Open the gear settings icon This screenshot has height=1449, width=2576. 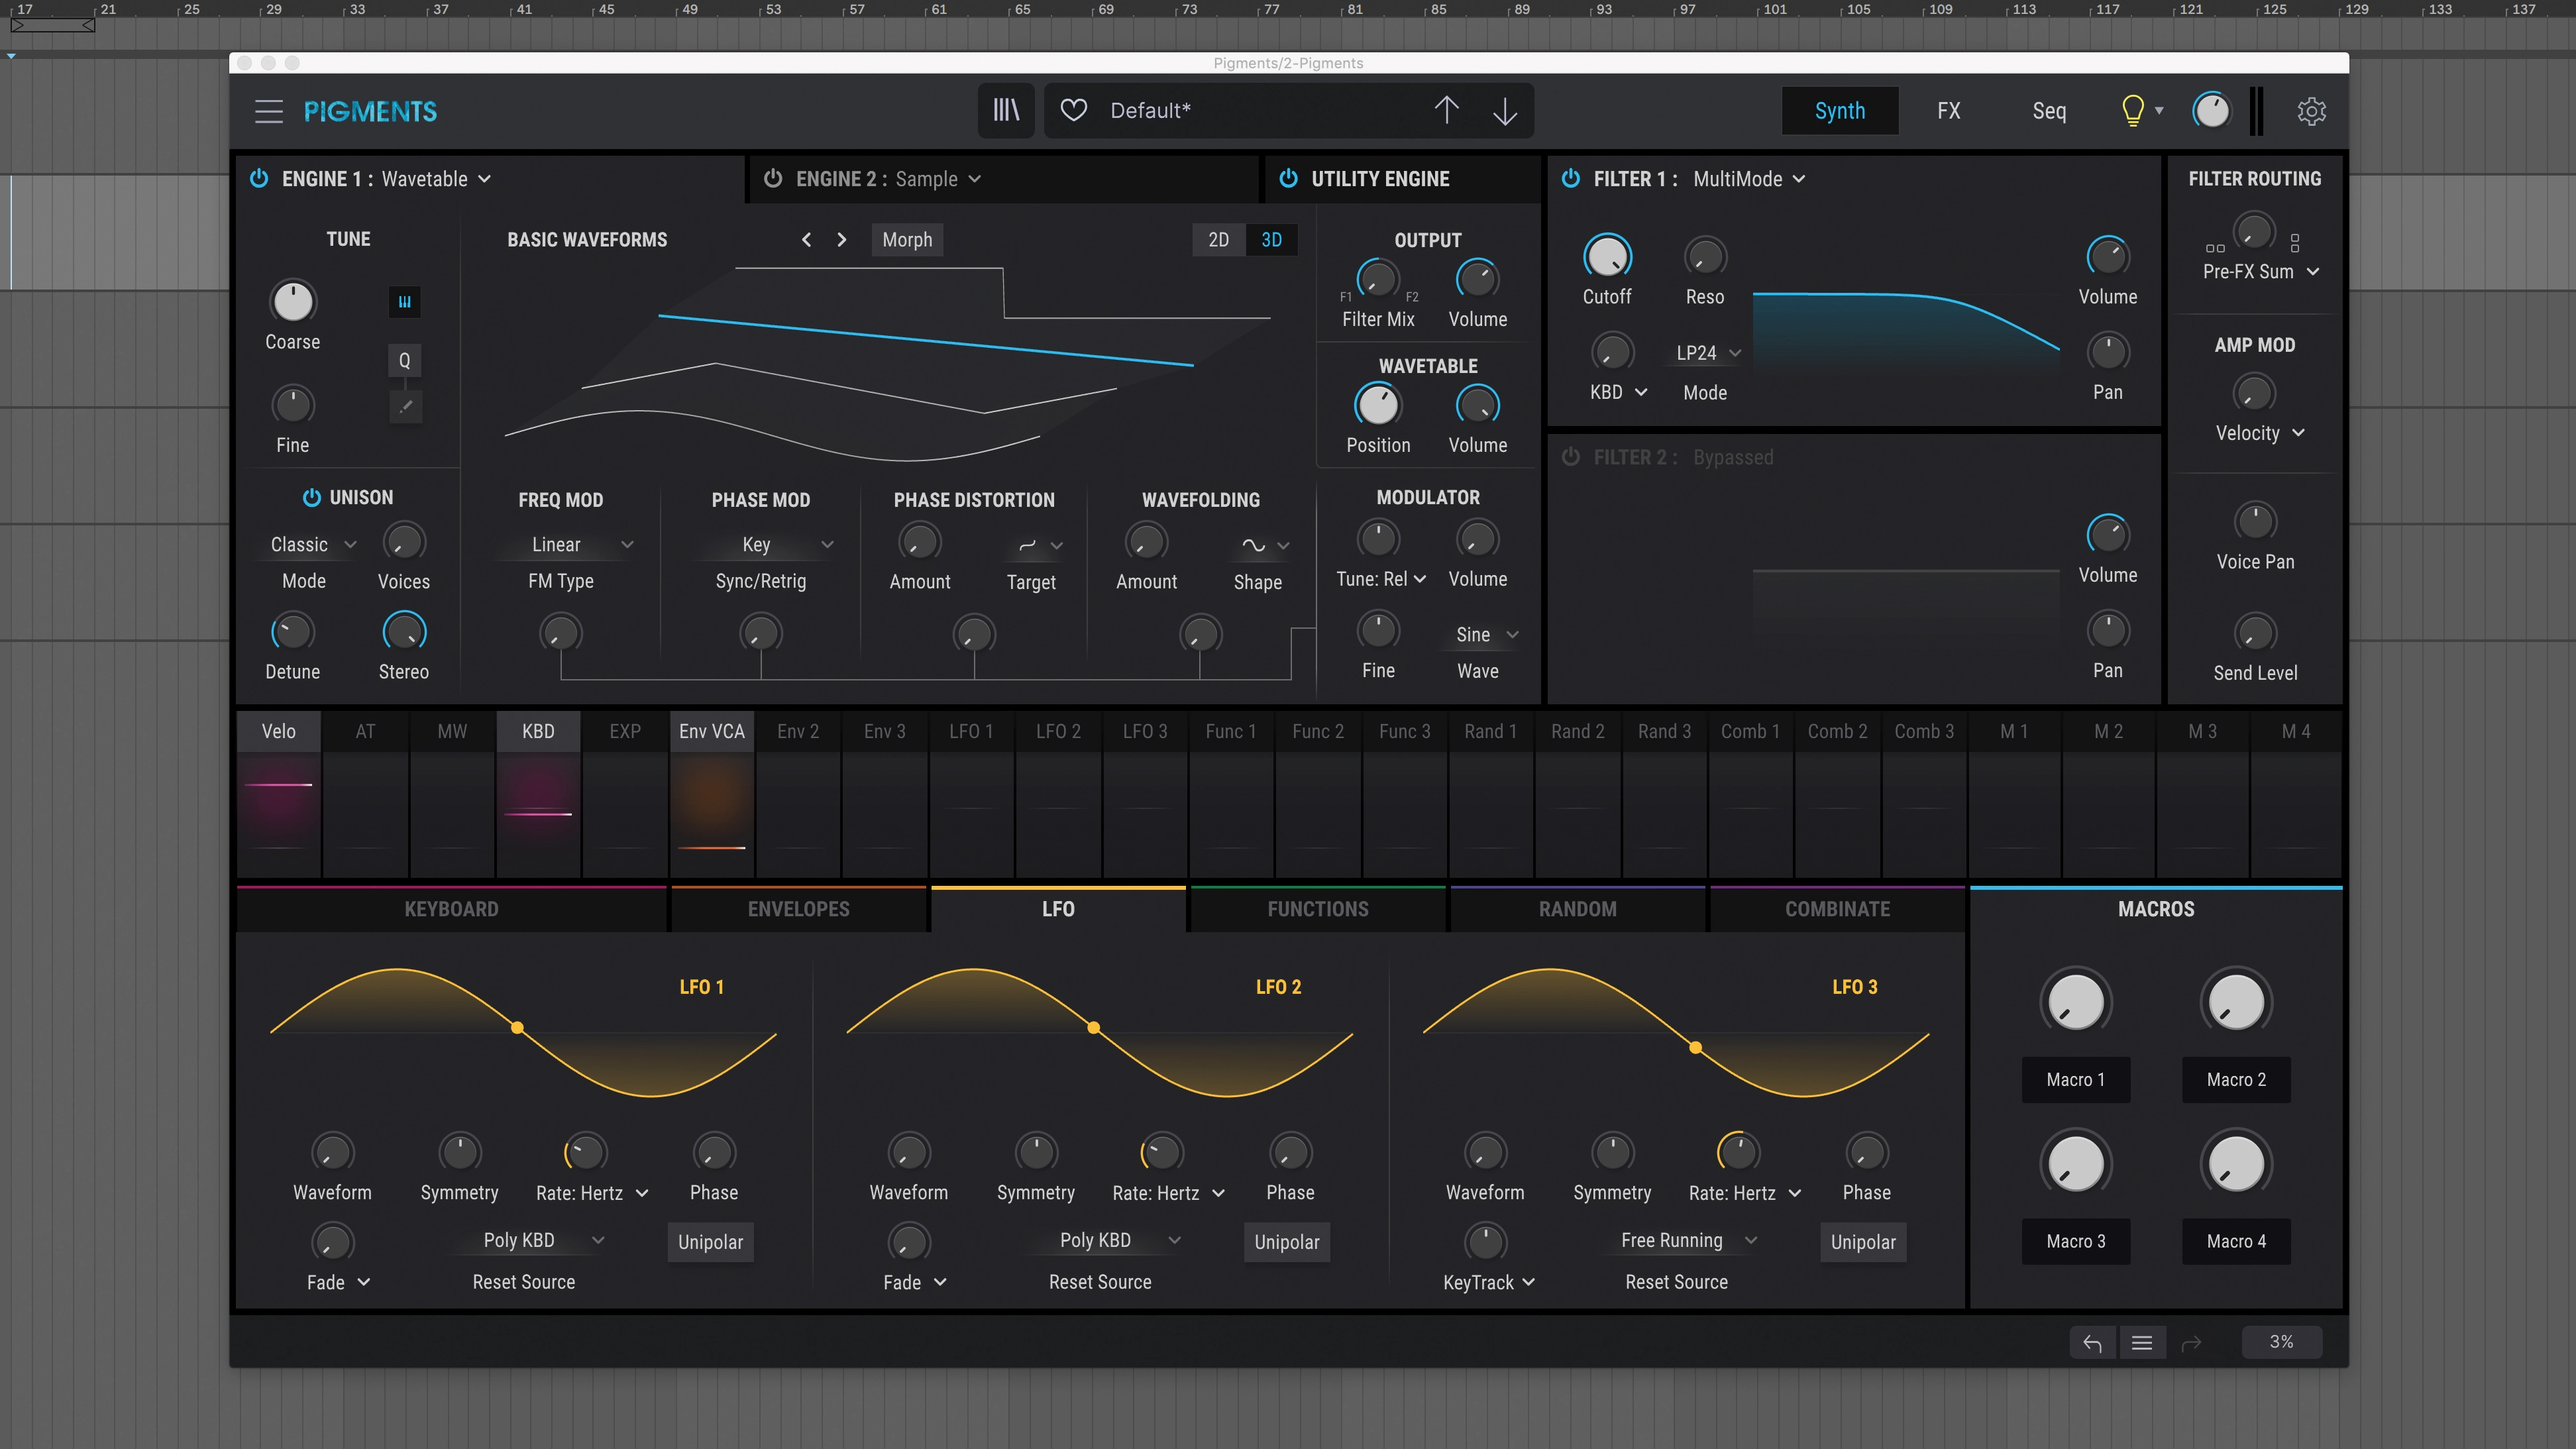(x=2311, y=111)
